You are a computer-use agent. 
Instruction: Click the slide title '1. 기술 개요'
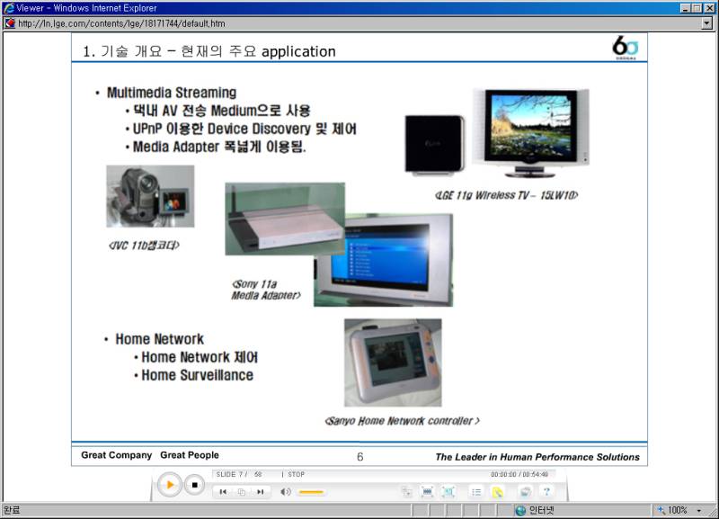[209, 51]
